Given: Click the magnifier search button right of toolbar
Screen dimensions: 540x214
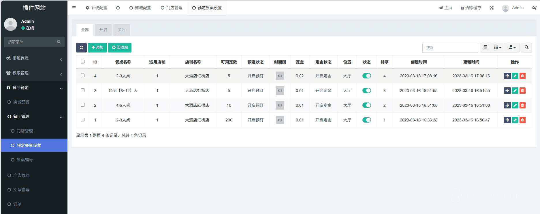Looking at the screenshot, I should [526, 48].
